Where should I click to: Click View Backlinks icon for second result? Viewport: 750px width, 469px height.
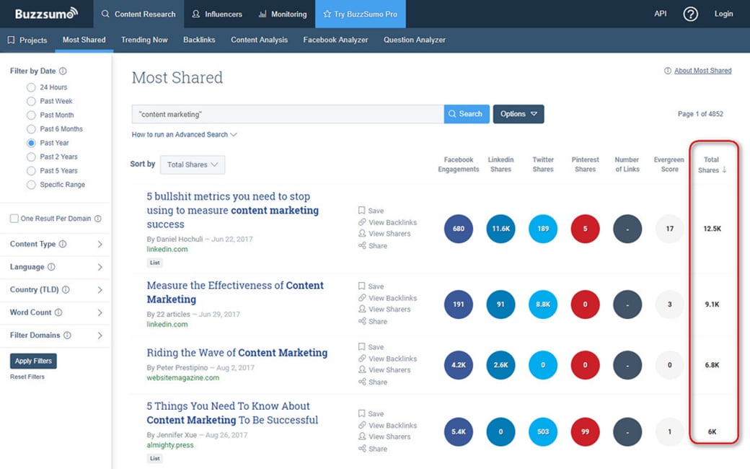pos(362,298)
